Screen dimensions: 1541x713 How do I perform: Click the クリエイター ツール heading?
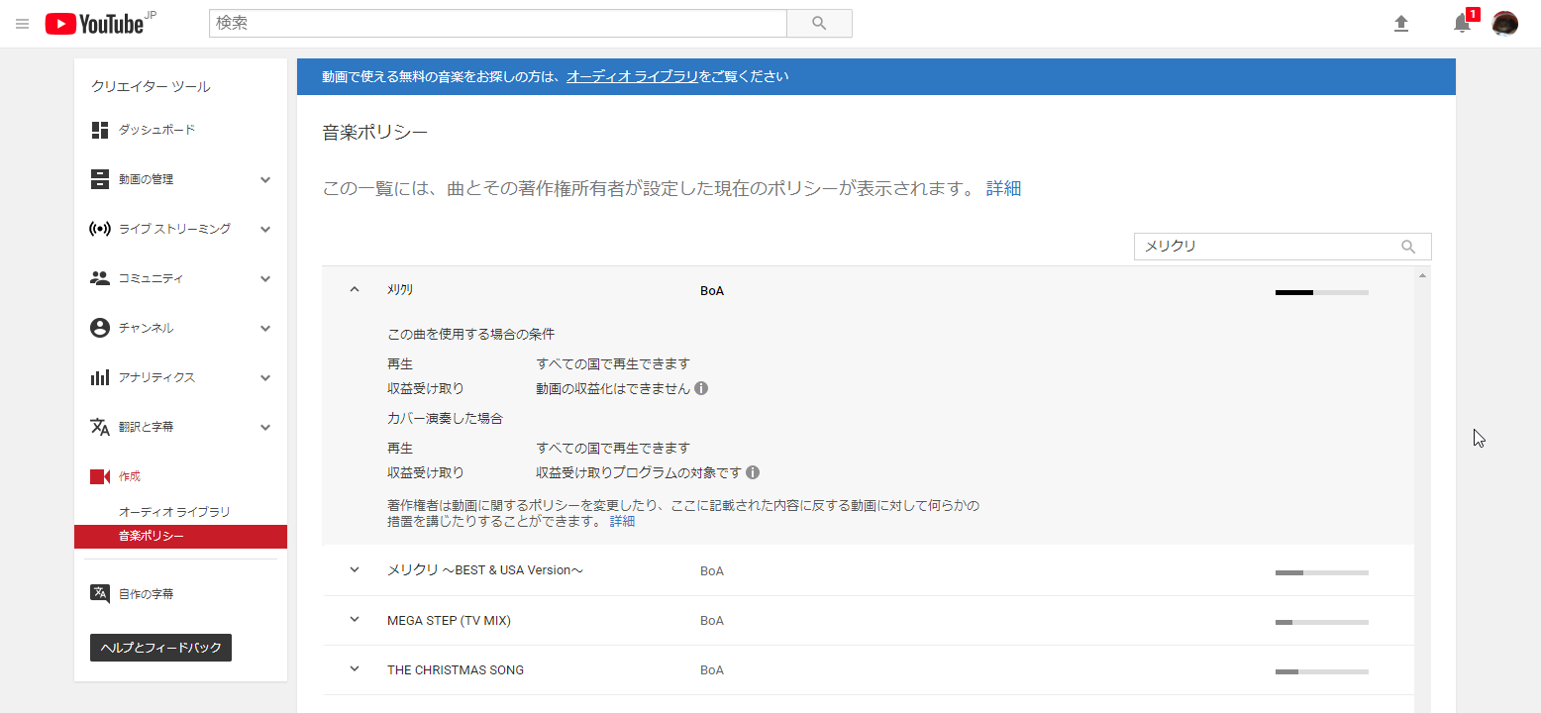point(151,87)
